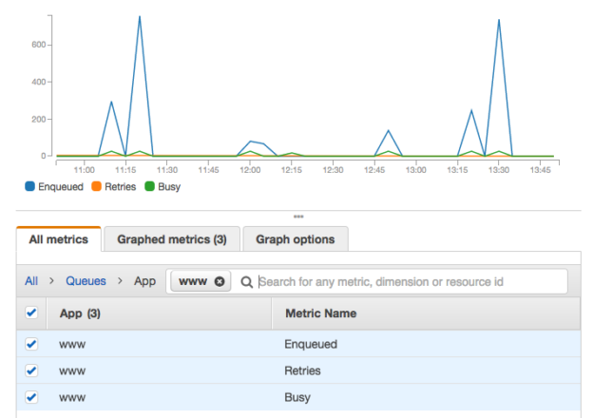593x418 pixels.
Task: Go to All in the breadcrumb
Action: tap(31, 281)
